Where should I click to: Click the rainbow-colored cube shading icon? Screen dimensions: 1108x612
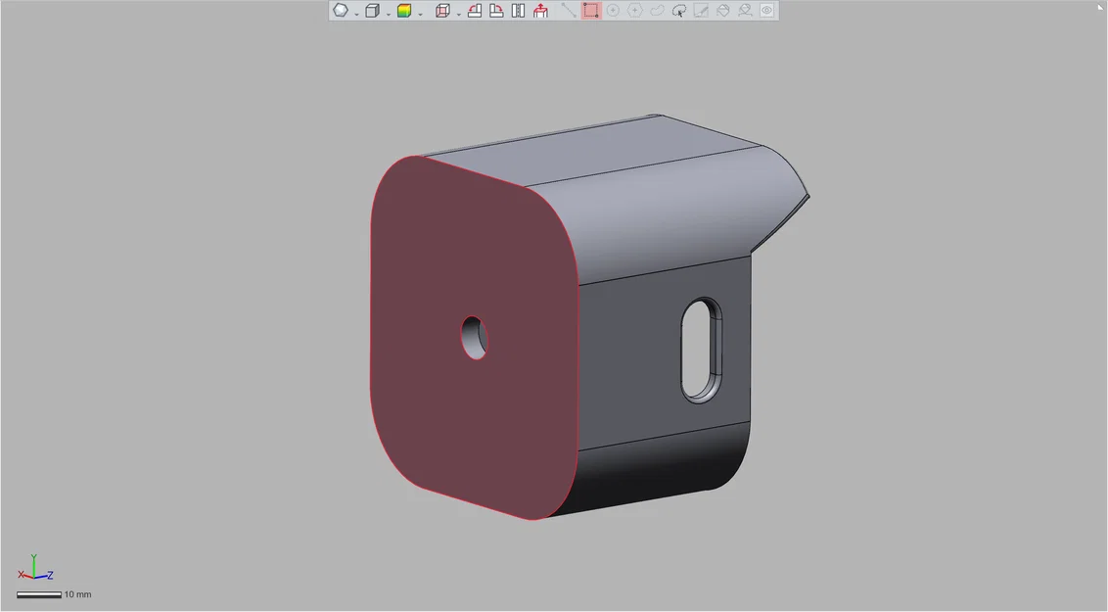(404, 11)
